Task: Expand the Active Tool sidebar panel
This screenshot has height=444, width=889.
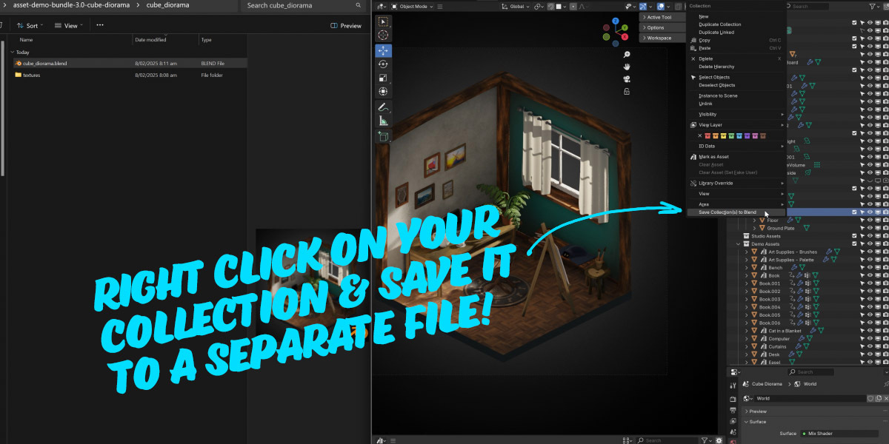Action: tap(662, 17)
